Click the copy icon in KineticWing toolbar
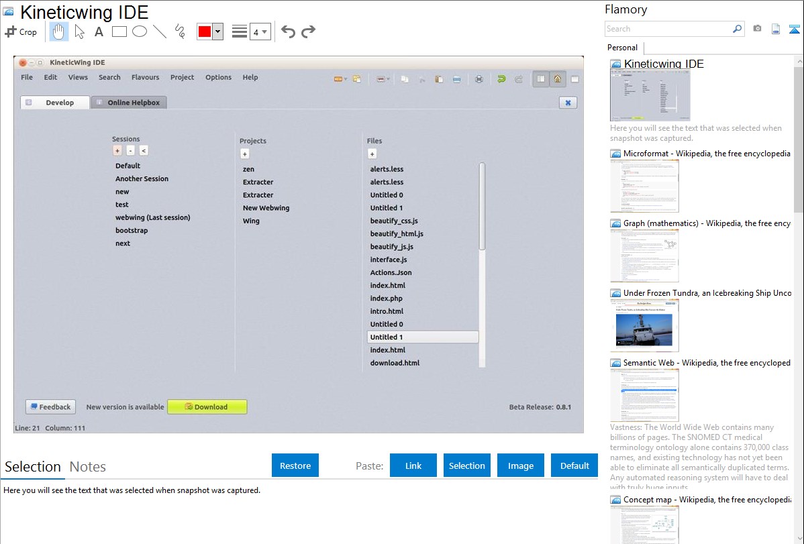804x544 pixels. tap(405, 79)
